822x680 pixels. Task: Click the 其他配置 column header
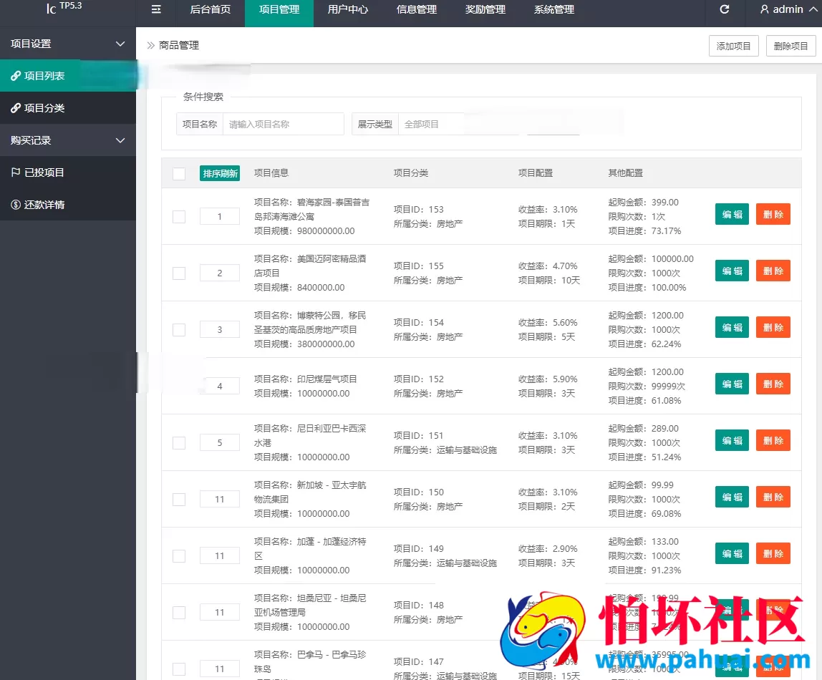625,173
